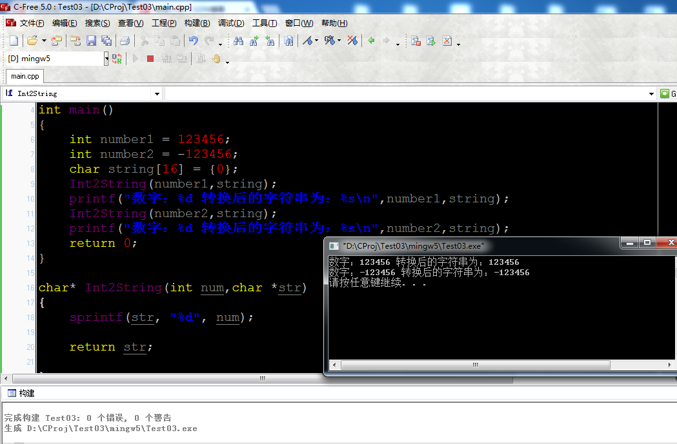677x444 pixels.
Task: Select the main.cpp editor tab
Action: 25,76
